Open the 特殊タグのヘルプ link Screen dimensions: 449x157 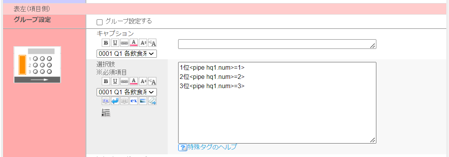[212, 147]
